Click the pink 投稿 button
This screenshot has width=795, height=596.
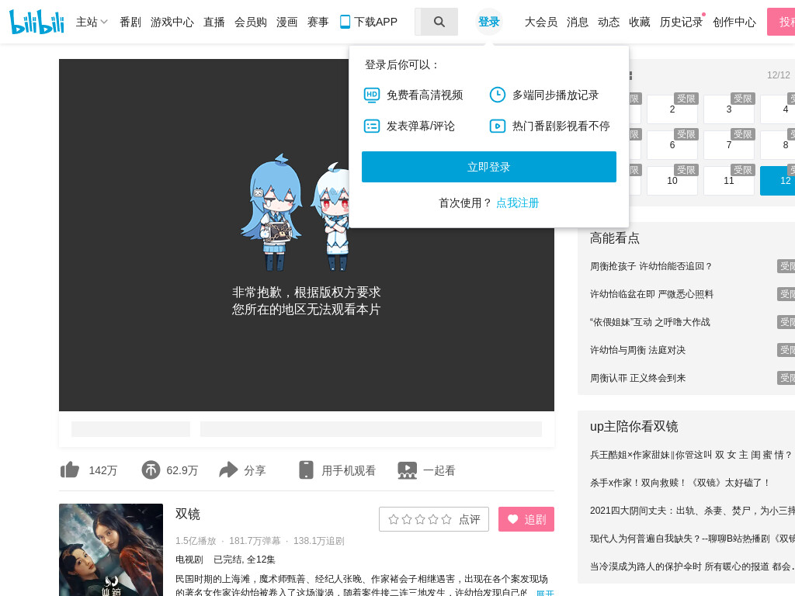781,22
